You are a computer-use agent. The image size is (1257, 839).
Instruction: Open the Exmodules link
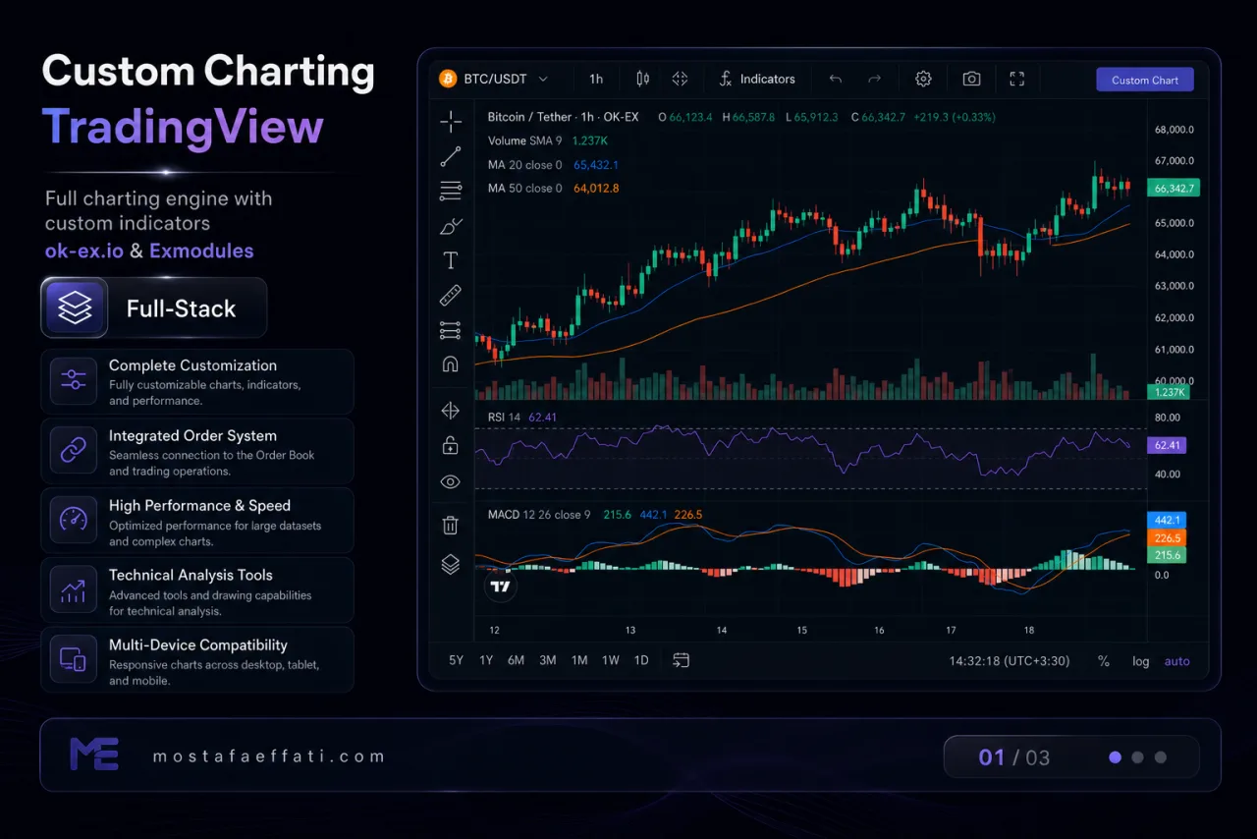click(x=201, y=251)
